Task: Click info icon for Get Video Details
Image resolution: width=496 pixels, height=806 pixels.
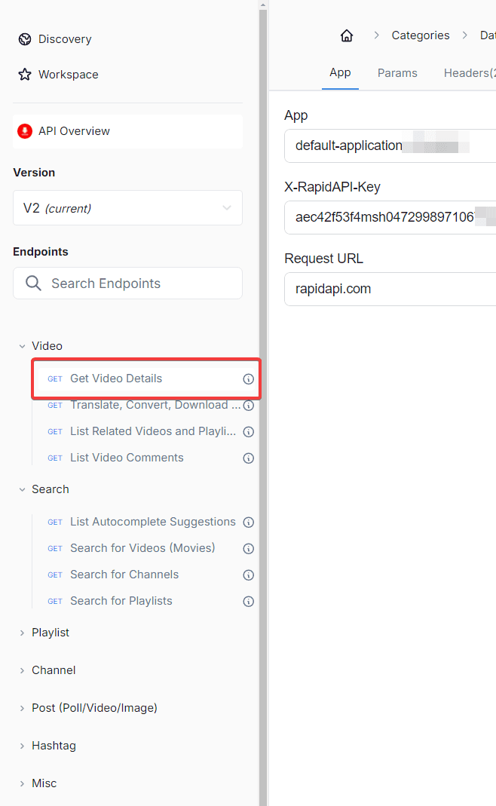Action: 248,379
